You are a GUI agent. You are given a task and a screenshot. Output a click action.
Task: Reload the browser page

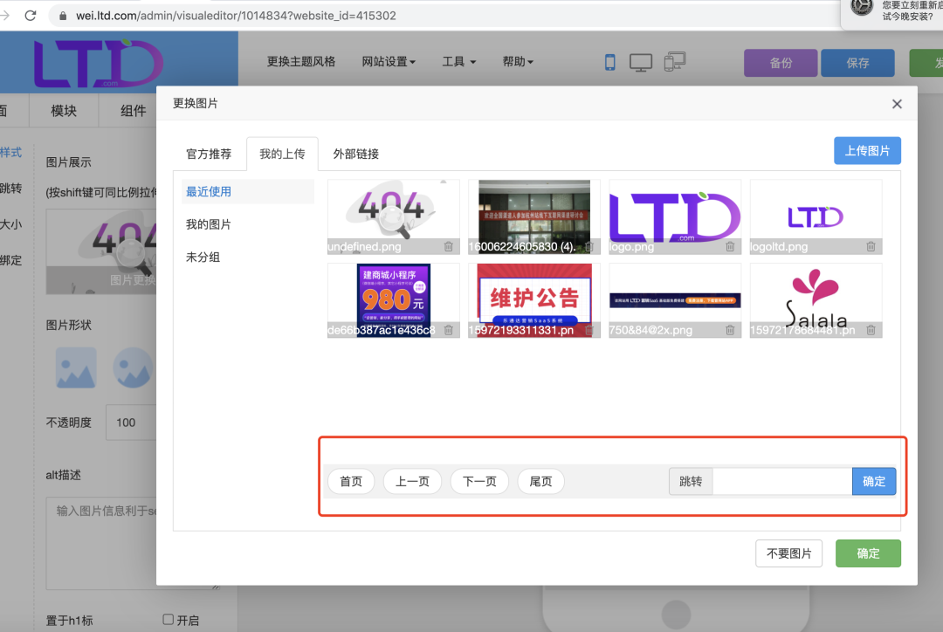coord(31,16)
